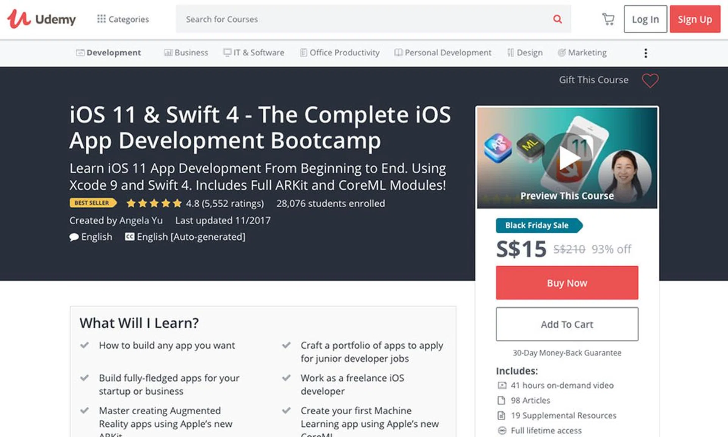The width and height of the screenshot is (728, 437).
Task: Click the English speech bubble icon
Action: [74, 237]
